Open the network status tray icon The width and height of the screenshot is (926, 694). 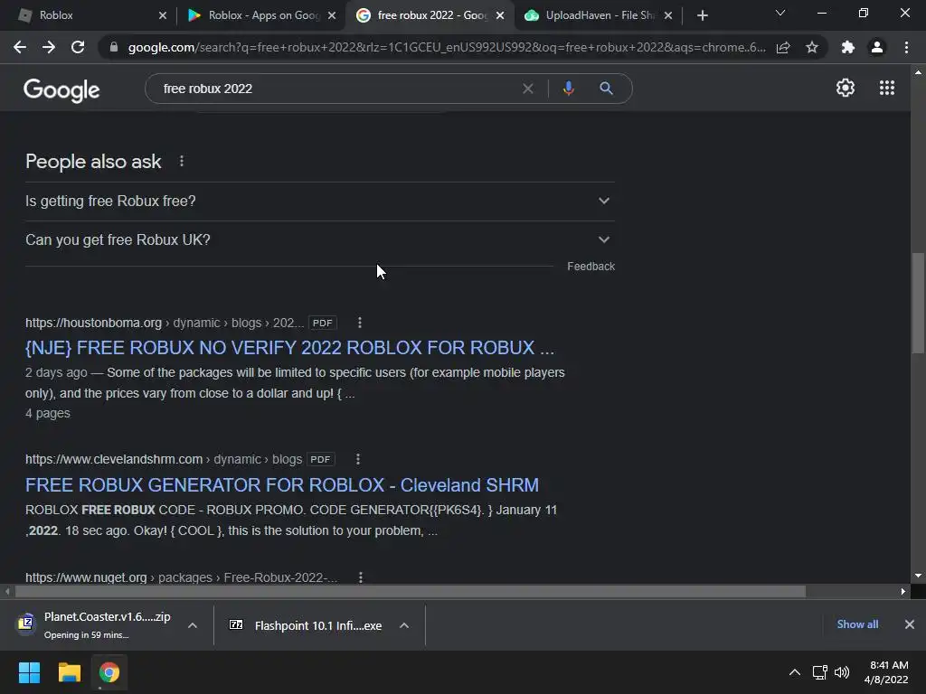point(819,672)
